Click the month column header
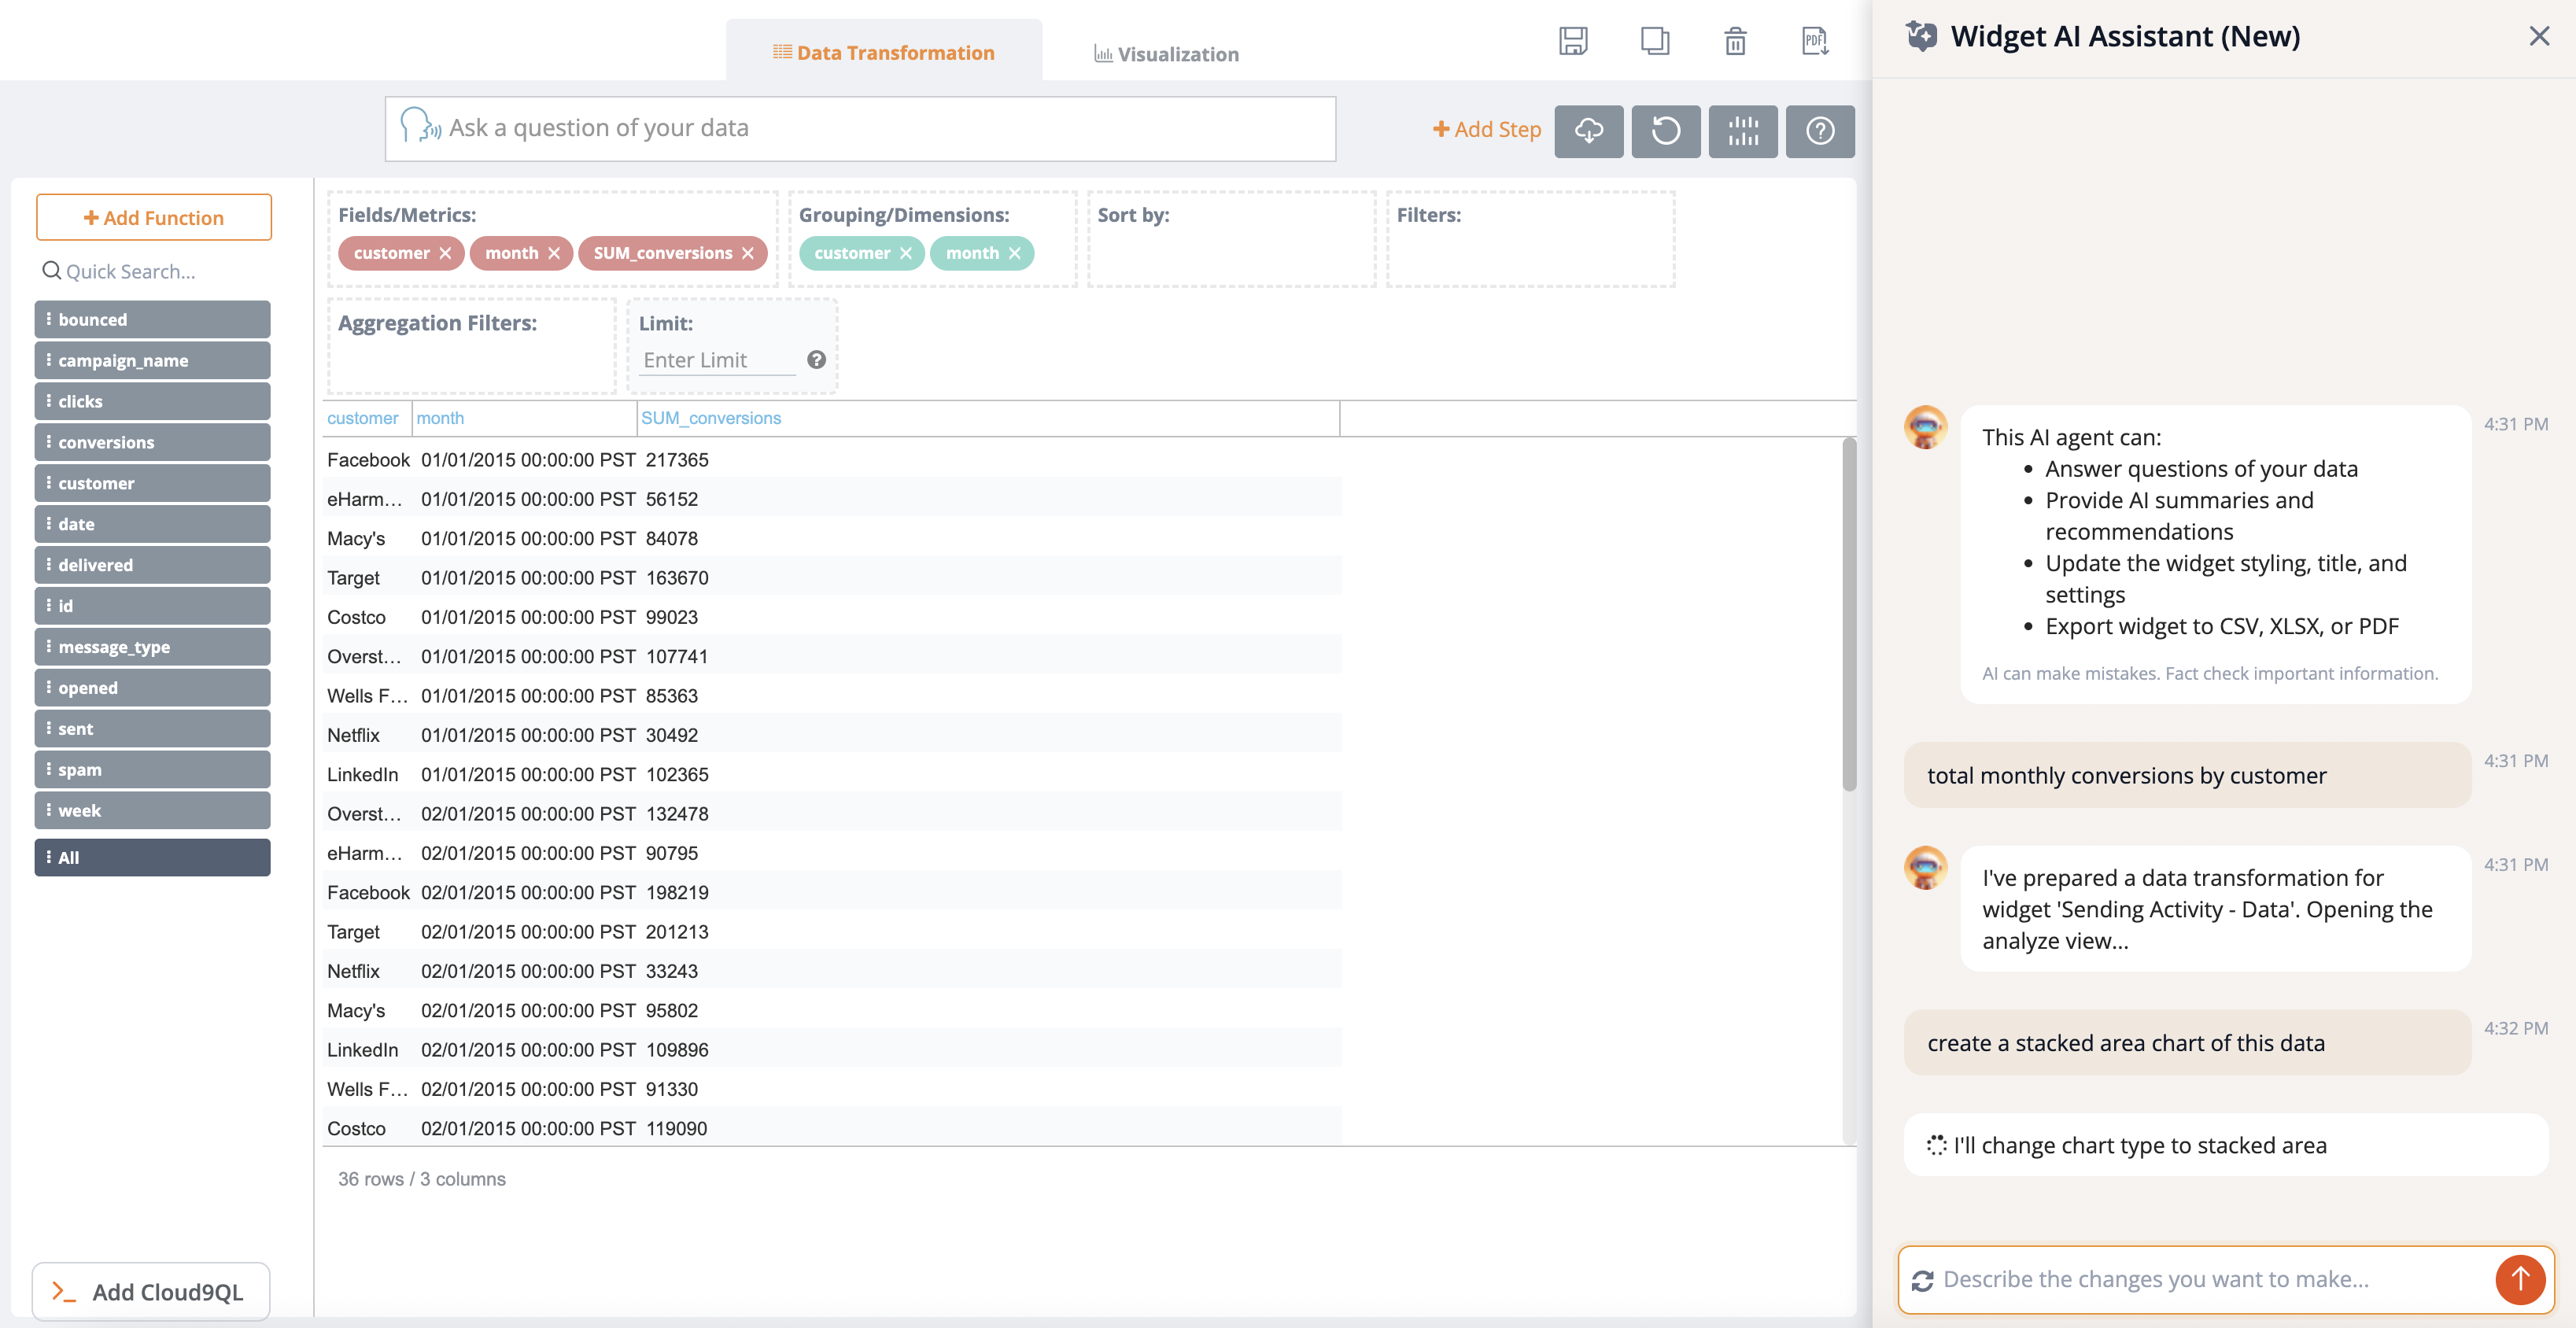Screen dimensions: 2576x1328 click(440, 418)
